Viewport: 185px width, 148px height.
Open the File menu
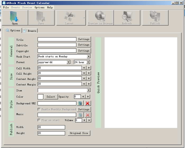(x=6, y=7)
